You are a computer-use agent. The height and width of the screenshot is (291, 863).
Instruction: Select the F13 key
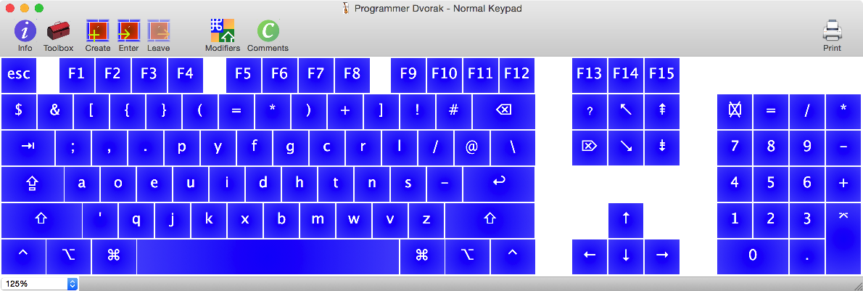590,75
